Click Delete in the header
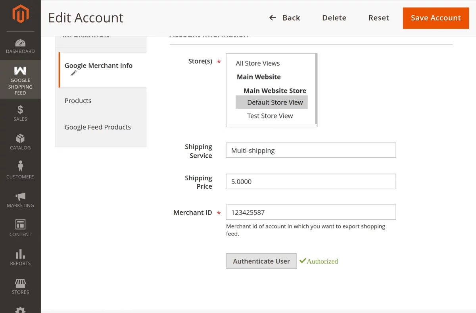Screen dimensions: 476x313 coord(334,18)
